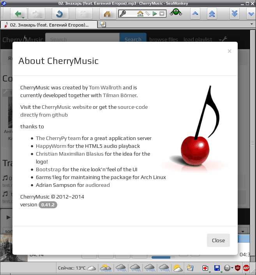Screen dimensions: 256x275
Task: Open the list all tabs dropdown arrow
Action: 252,24
